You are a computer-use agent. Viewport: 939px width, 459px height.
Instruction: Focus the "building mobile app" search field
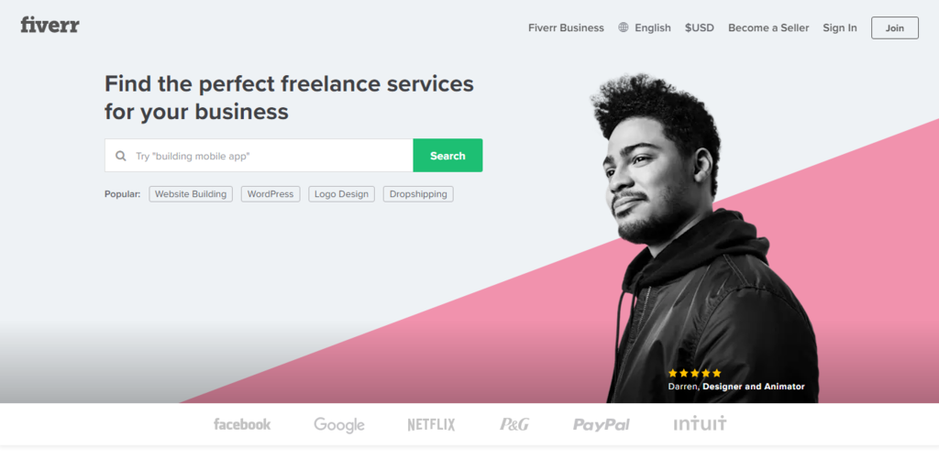point(259,156)
